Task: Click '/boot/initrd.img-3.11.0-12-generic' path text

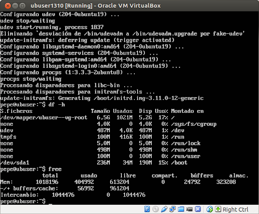Action: 149,98
